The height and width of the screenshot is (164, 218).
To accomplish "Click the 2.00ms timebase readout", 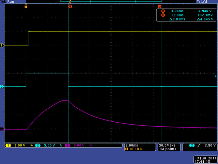I will point(132,145).
